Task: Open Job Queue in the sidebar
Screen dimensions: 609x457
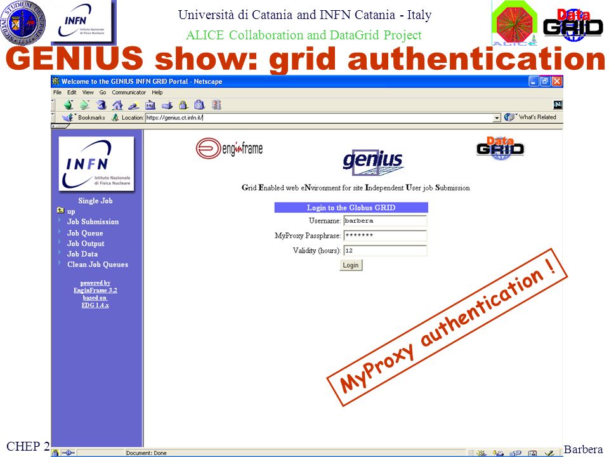Action: pos(85,233)
